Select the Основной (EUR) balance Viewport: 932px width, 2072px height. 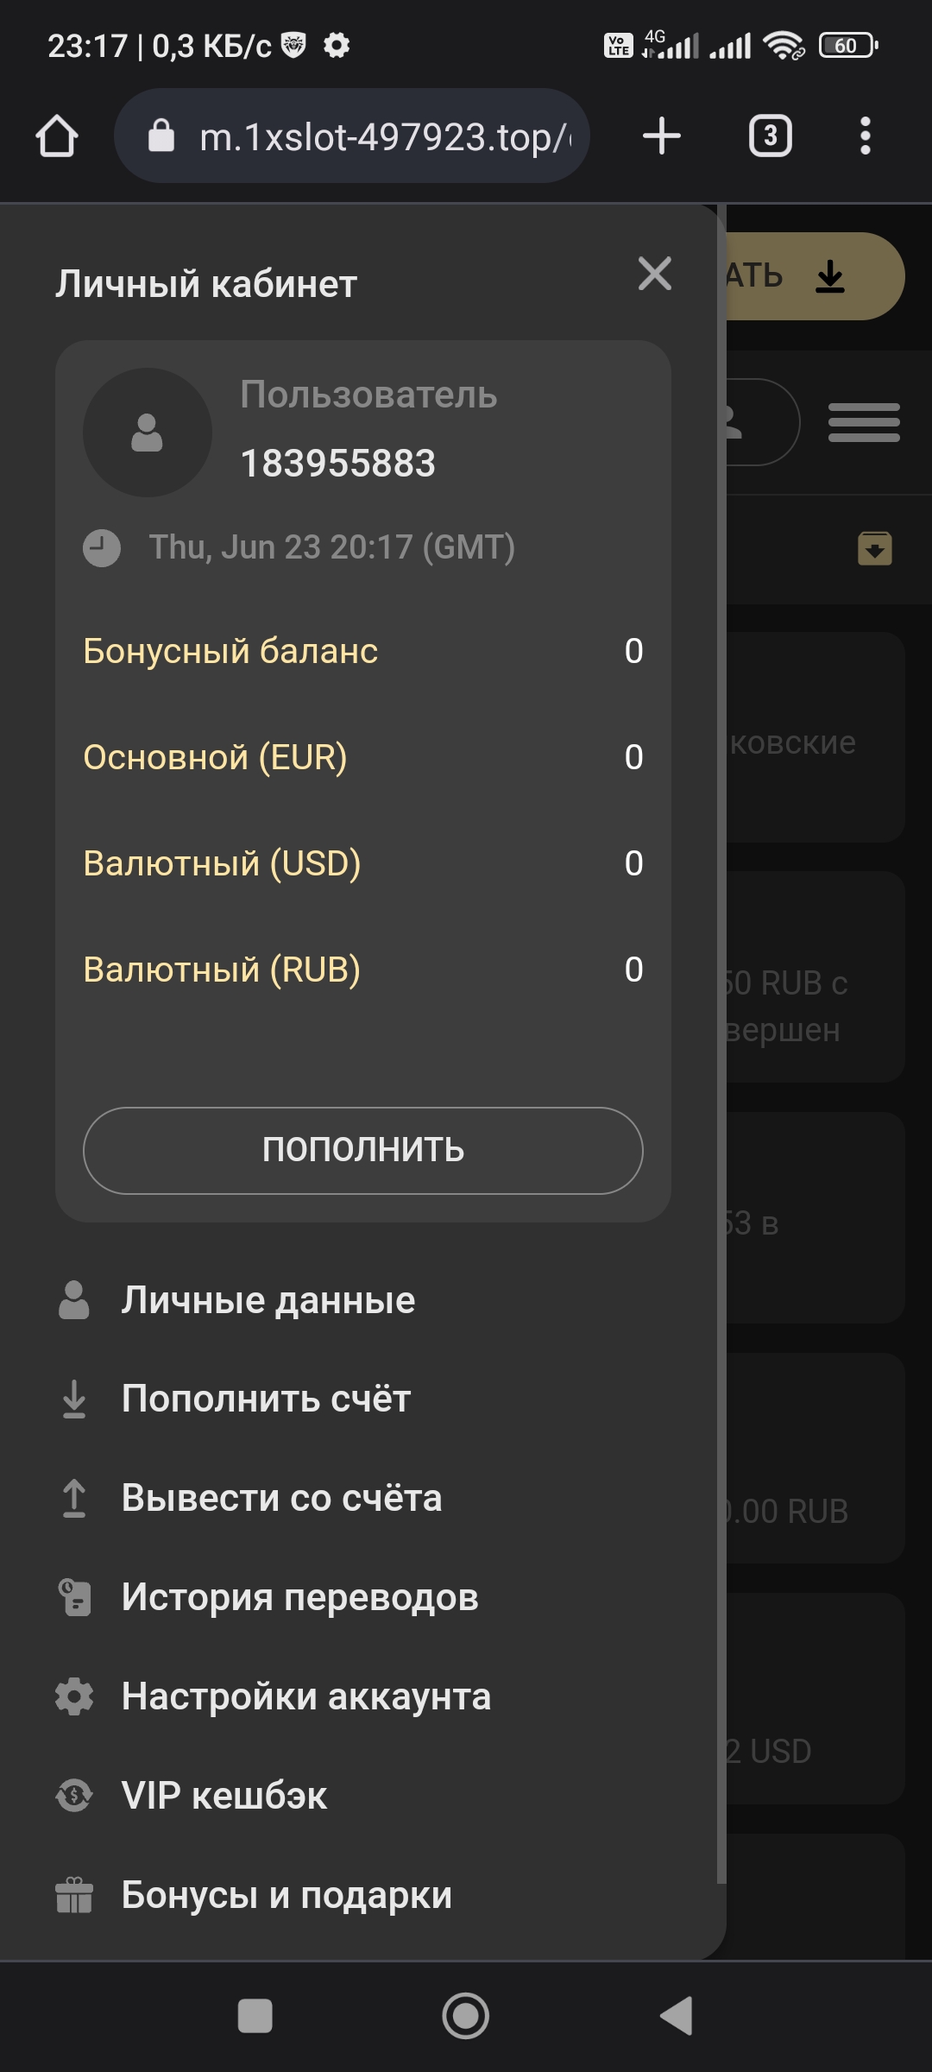click(x=362, y=757)
